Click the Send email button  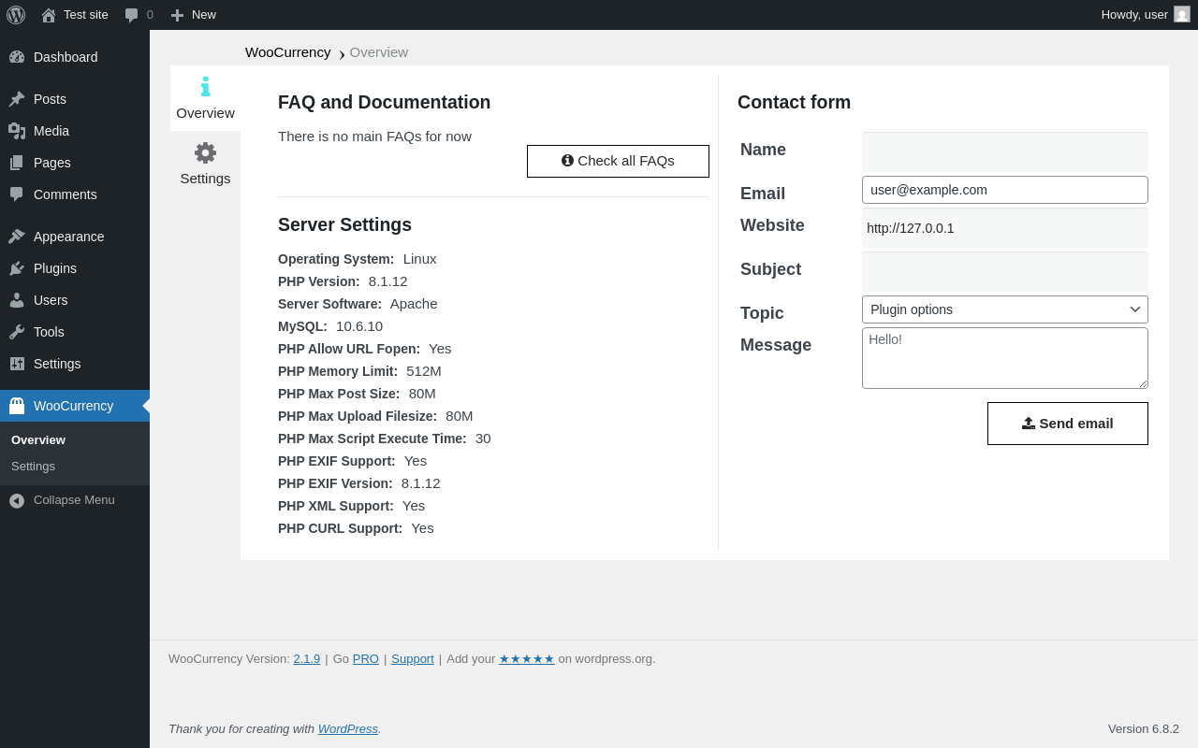point(1068,424)
